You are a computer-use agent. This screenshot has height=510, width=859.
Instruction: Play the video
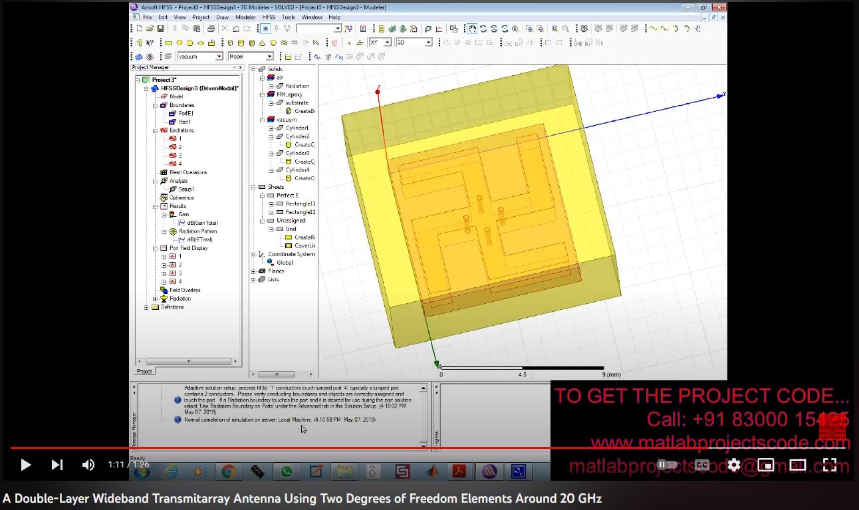tap(26, 465)
